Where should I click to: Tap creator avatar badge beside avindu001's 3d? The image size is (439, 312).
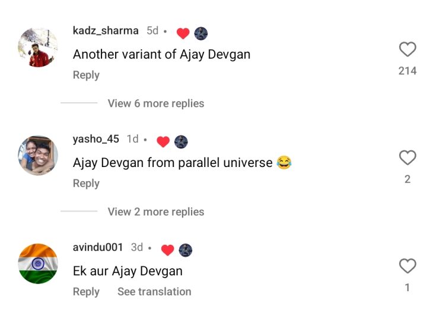click(186, 250)
